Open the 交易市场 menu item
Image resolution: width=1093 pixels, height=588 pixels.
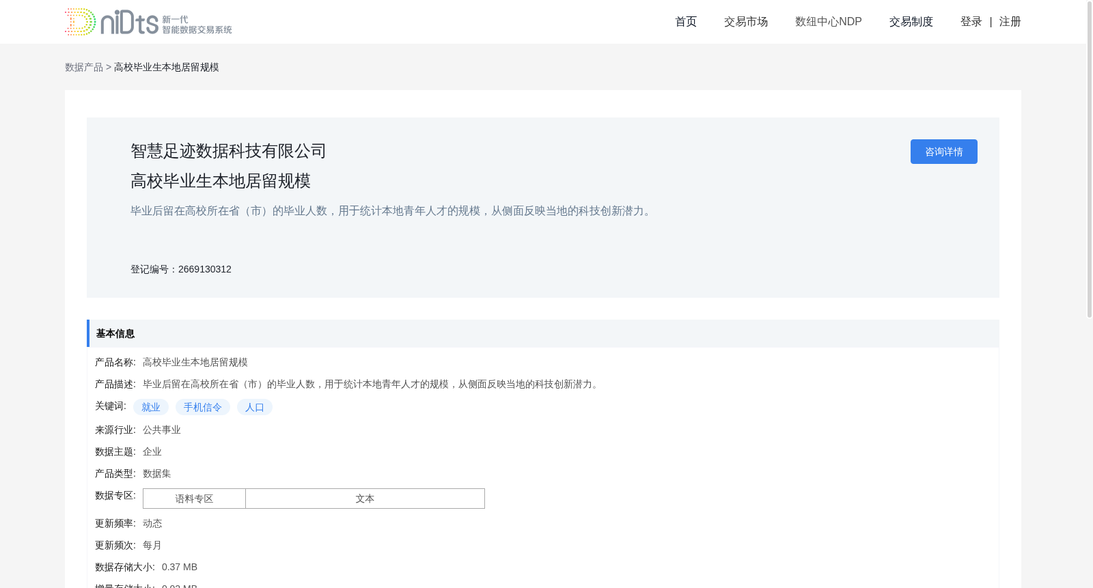click(746, 22)
